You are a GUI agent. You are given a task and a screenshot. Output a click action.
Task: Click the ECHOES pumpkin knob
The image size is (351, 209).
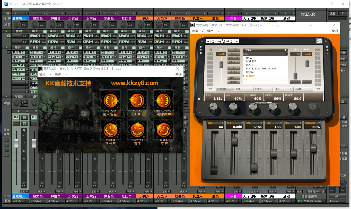[x=137, y=100]
